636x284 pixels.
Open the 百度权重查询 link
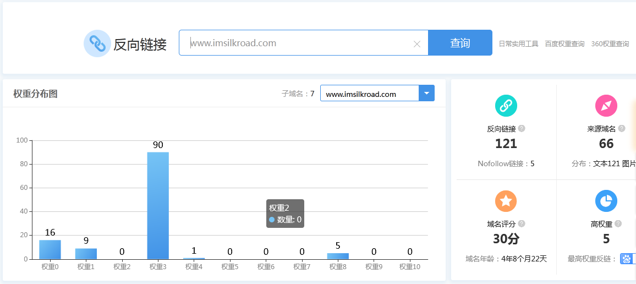click(x=564, y=44)
